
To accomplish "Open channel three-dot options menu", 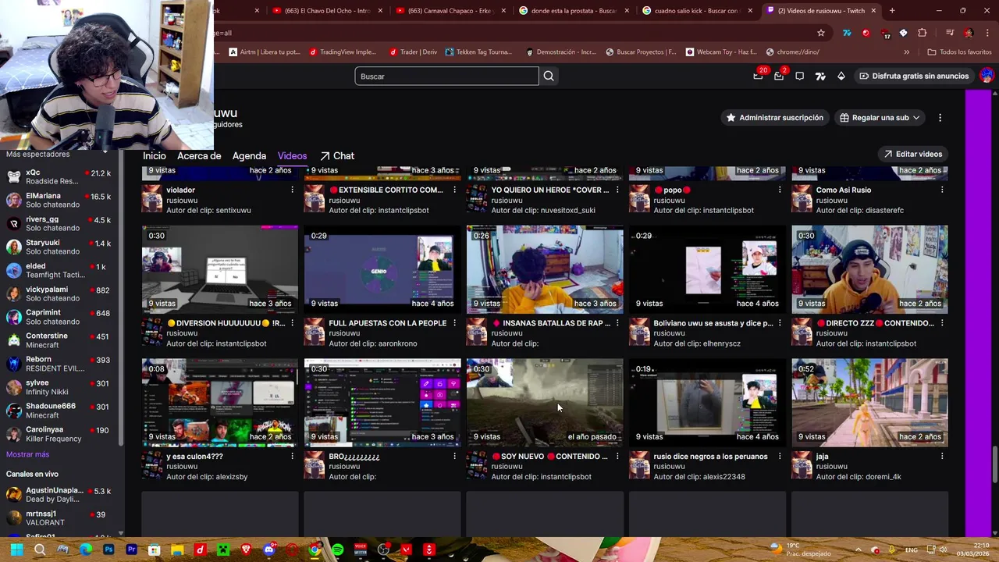I will (x=940, y=118).
